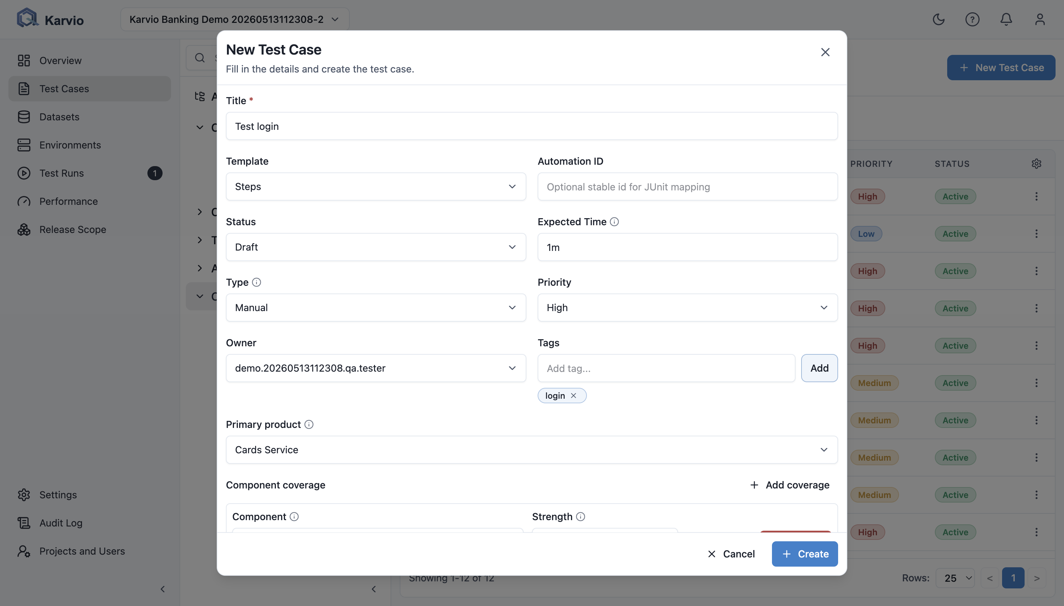Click the search magnifier icon
This screenshot has height=606, width=1064.
click(x=200, y=58)
